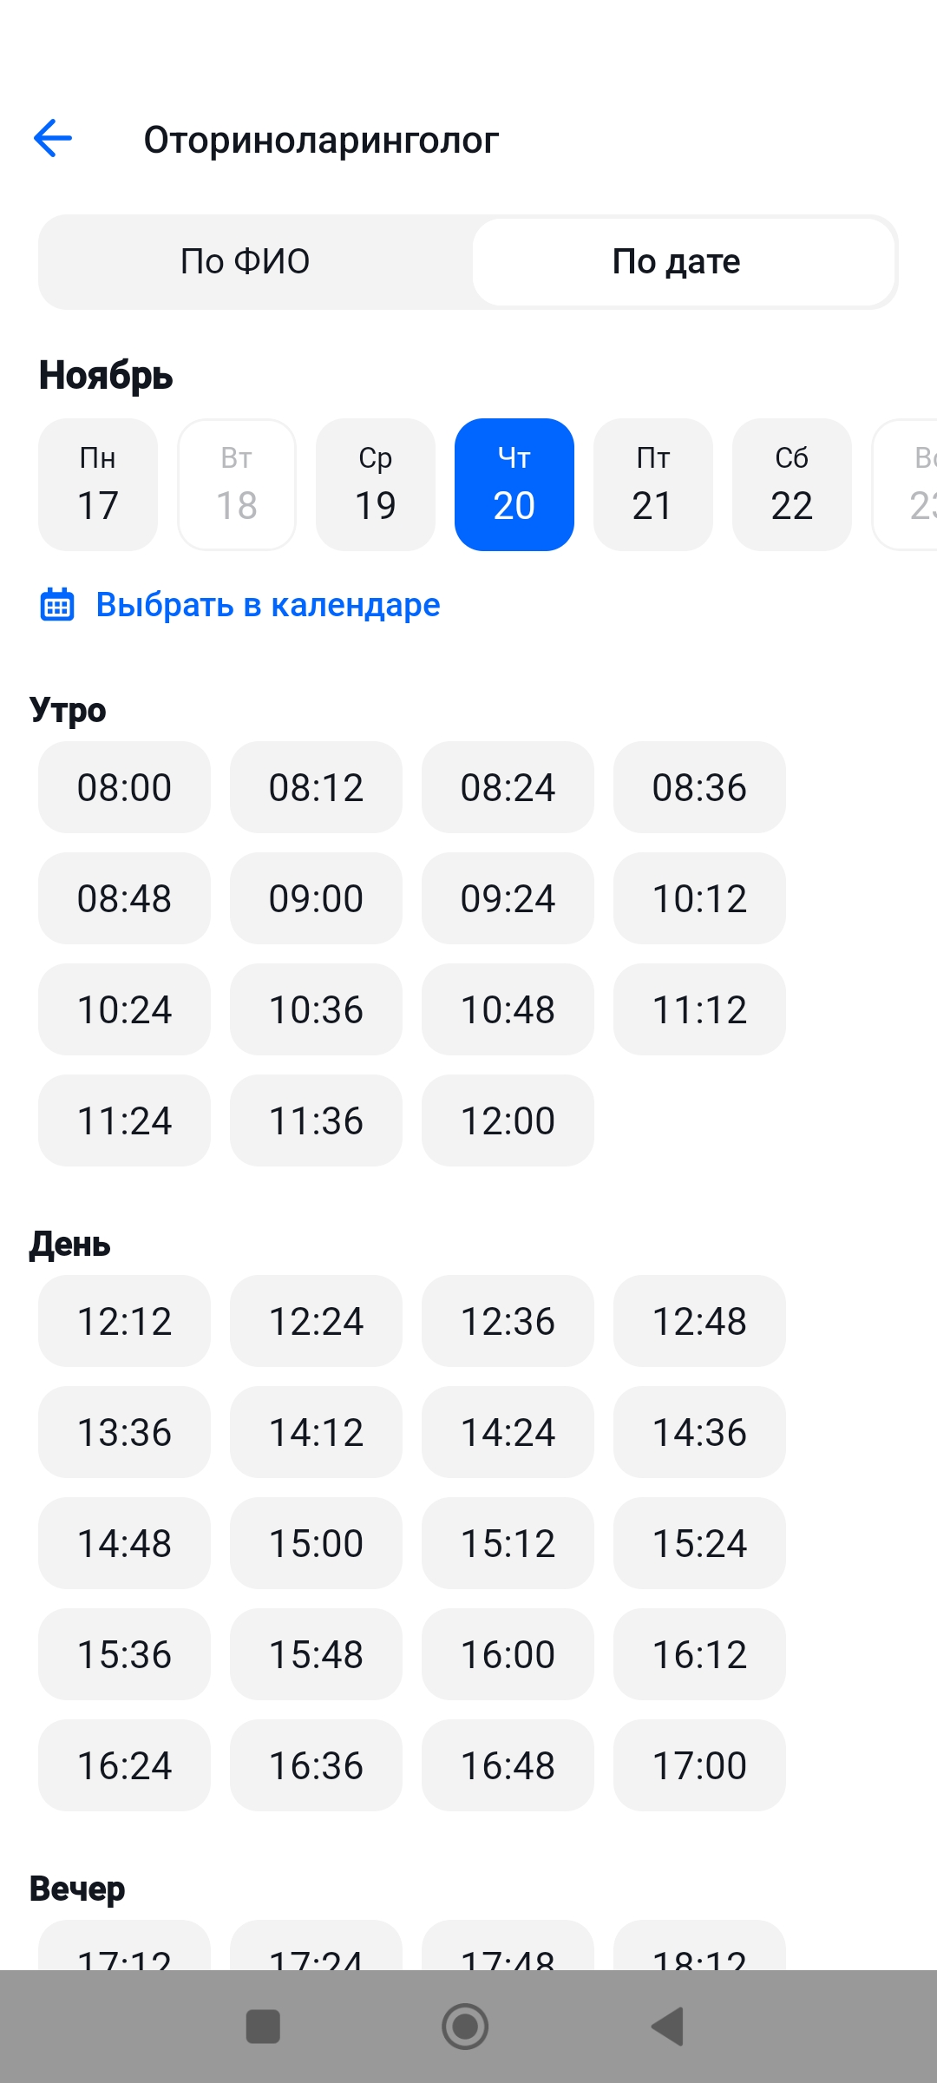
Task: Choose the 17:00 time slot
Action: (x=699, y=1765)
